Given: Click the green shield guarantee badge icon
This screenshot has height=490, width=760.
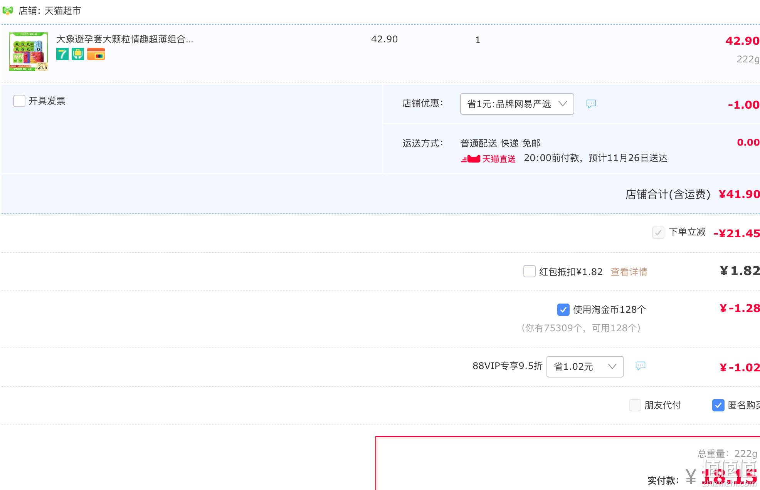Looking at the screenshot, I should tap(78, 54).
